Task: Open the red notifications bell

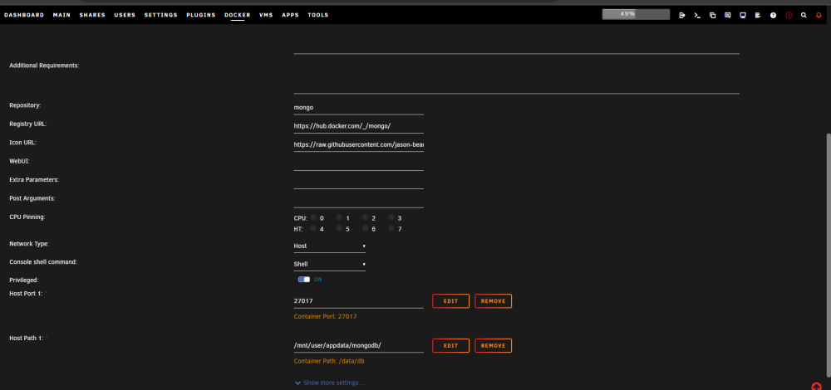Action: (819, 15)
